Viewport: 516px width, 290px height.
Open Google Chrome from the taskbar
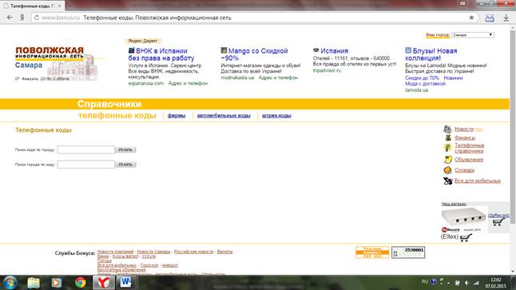click(80, 283)
